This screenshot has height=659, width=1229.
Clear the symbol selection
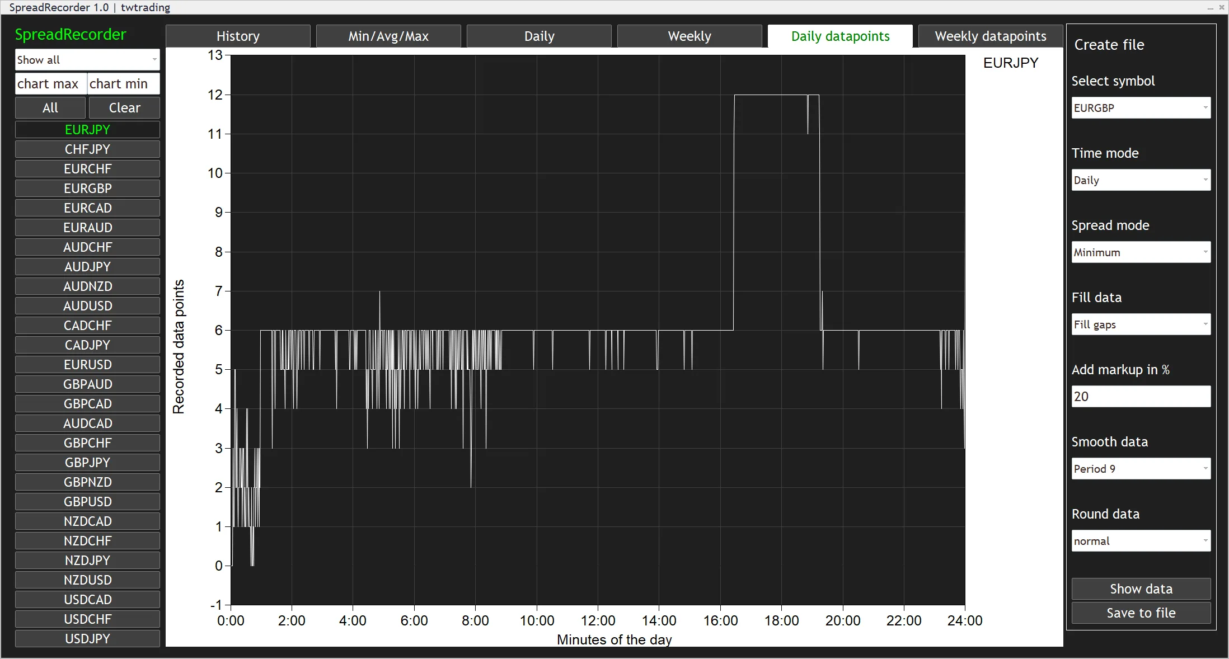point(124,108)
